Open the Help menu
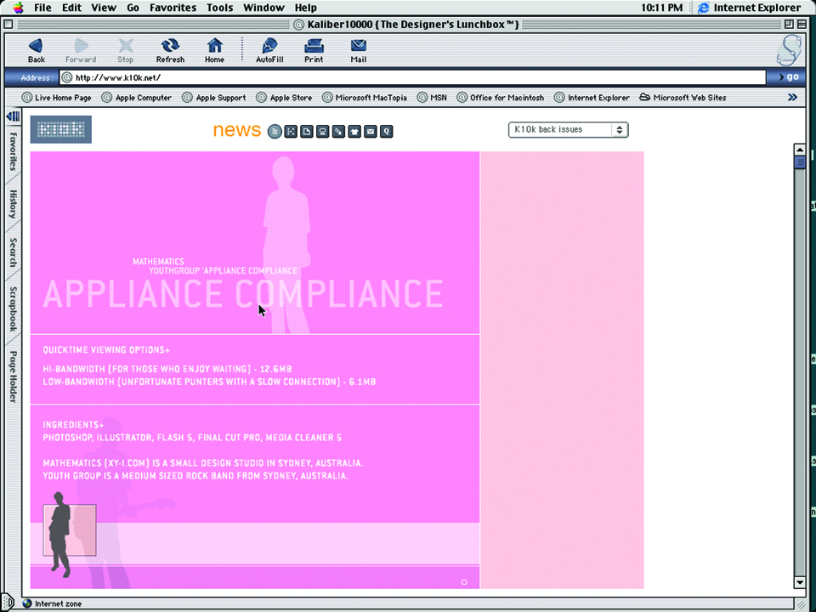The width and height of the screenshot is (816, 612). [305, 8]
